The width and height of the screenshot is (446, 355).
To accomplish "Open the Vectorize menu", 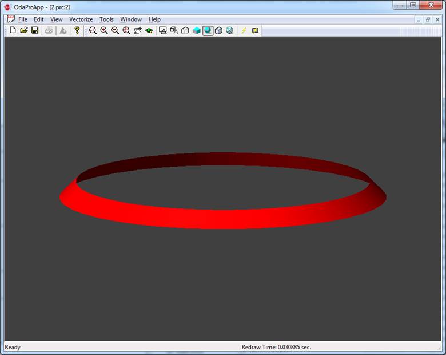I will [x=81, y=19].
